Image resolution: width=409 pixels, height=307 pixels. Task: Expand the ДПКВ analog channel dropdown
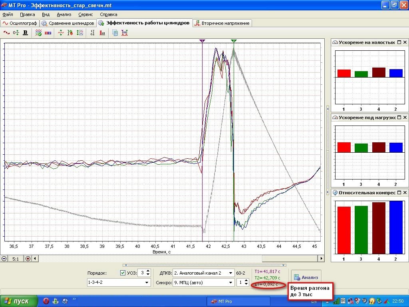(x=230, y=273)
